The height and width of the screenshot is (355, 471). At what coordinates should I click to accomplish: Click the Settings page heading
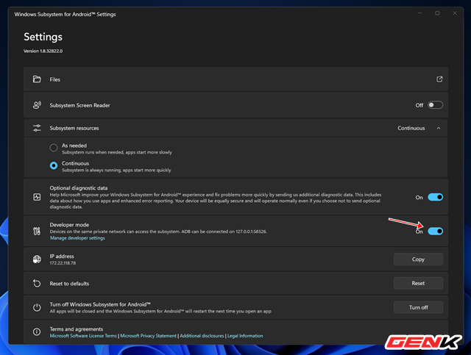pyautogui.click(x=43, y=37)
